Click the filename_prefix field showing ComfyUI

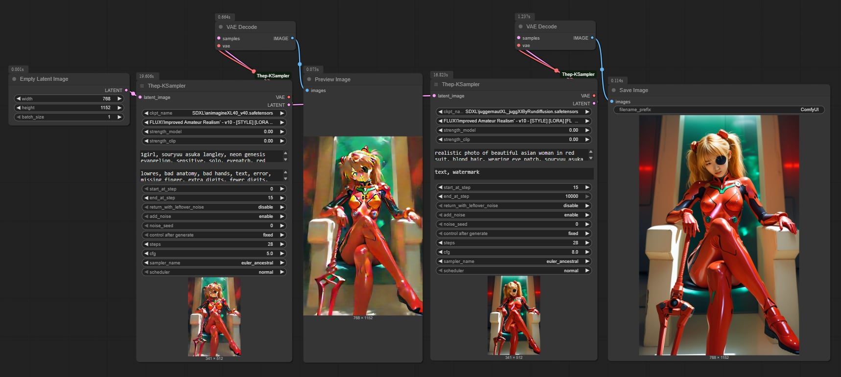click(x=719, y=110)
